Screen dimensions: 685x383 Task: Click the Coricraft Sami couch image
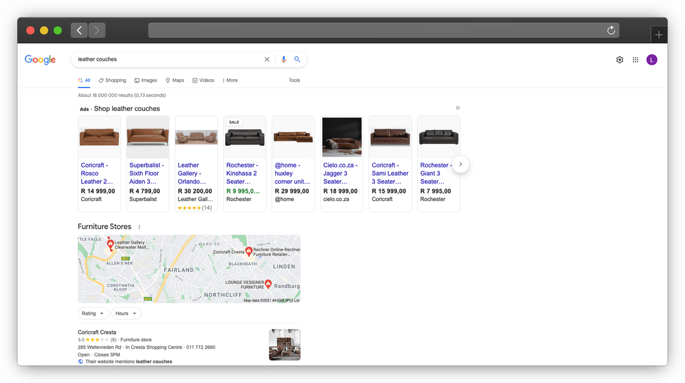[390, 137]
